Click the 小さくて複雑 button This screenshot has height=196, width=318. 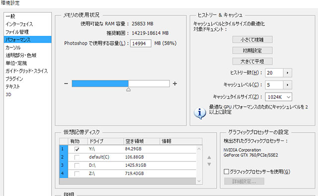pyautogui.click(x=252, y=40)
